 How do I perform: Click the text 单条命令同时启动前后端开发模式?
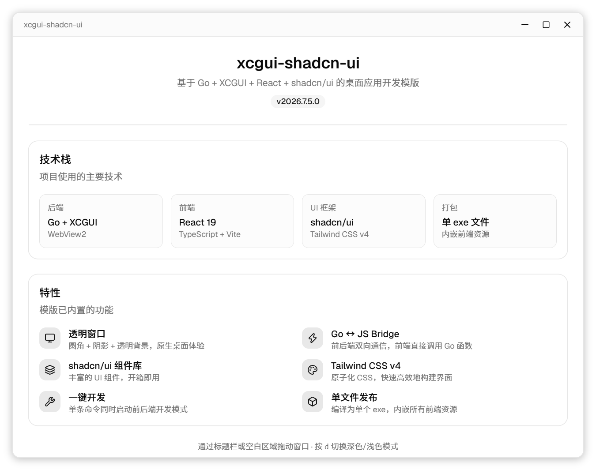coord(128,410)
